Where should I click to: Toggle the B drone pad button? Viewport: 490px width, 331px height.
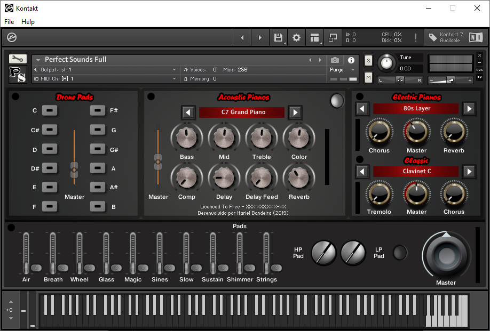point(98,206)
